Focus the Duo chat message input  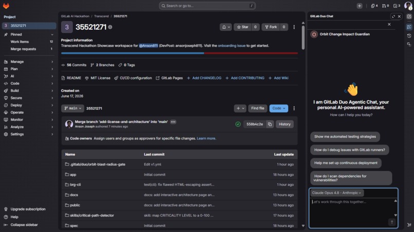tap(351, 212)
